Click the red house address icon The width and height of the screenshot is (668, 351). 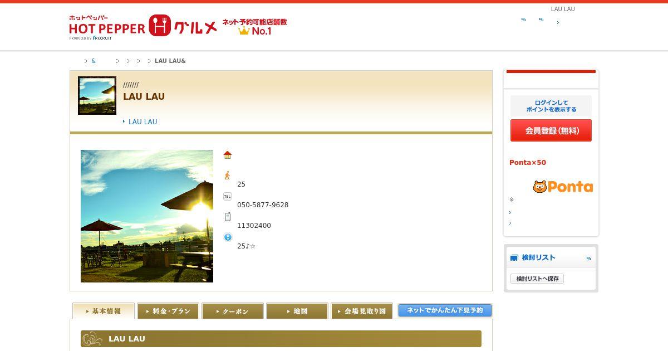[x=228, y=155]
